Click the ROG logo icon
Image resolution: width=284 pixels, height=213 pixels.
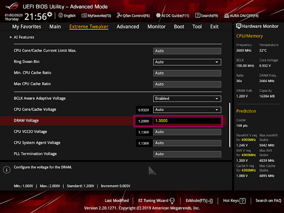[12, 6]
